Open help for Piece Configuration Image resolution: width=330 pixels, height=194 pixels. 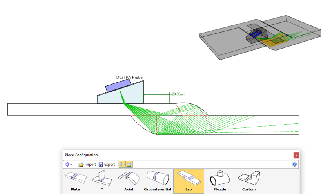click(294, 164)
